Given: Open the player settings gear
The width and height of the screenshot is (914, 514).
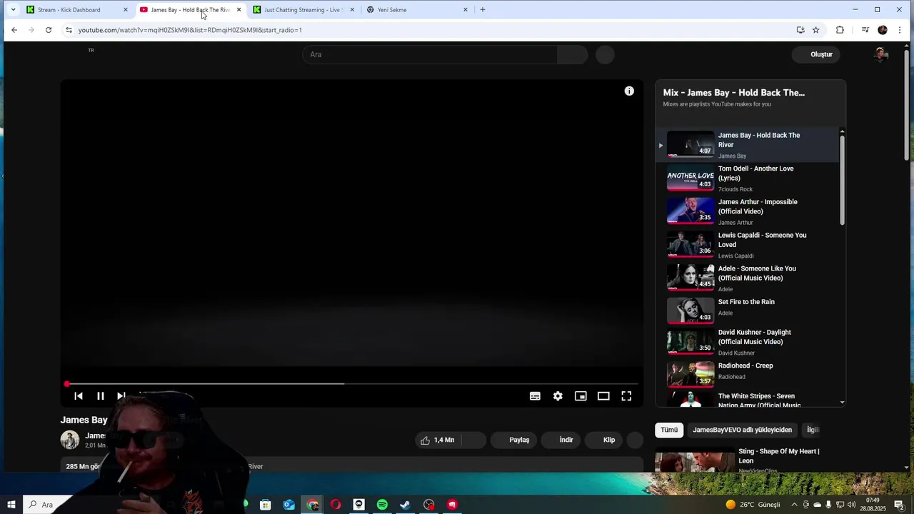Looking at the screenshot, I should click(x=558, y=396).
